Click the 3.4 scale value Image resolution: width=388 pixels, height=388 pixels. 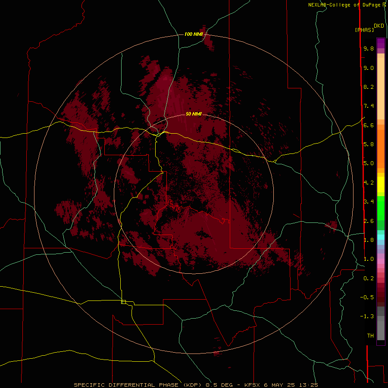369,202
